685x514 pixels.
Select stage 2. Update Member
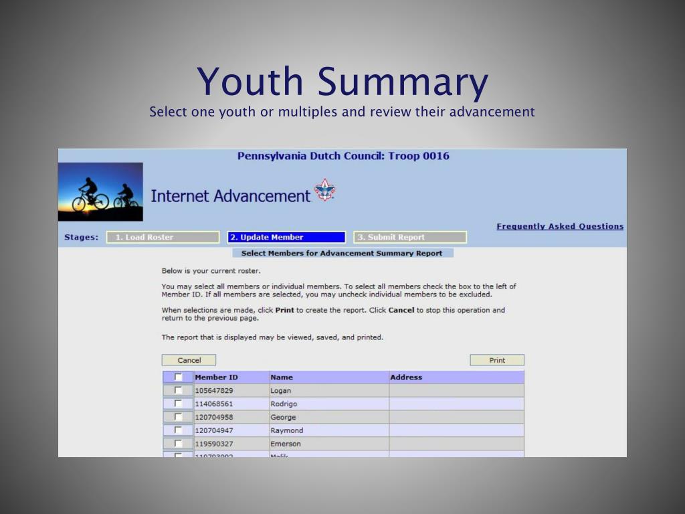[x=286, y=238]
